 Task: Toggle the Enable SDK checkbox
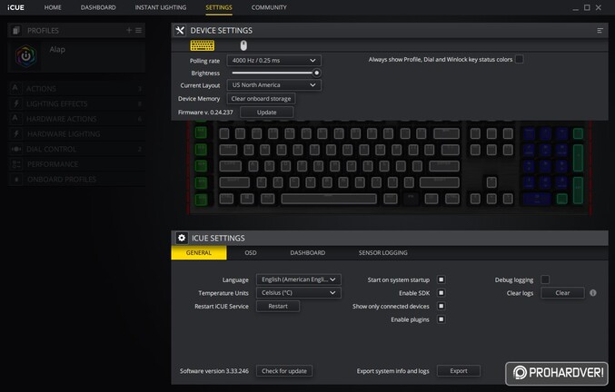pyautogui.click(x=441, y=292)
